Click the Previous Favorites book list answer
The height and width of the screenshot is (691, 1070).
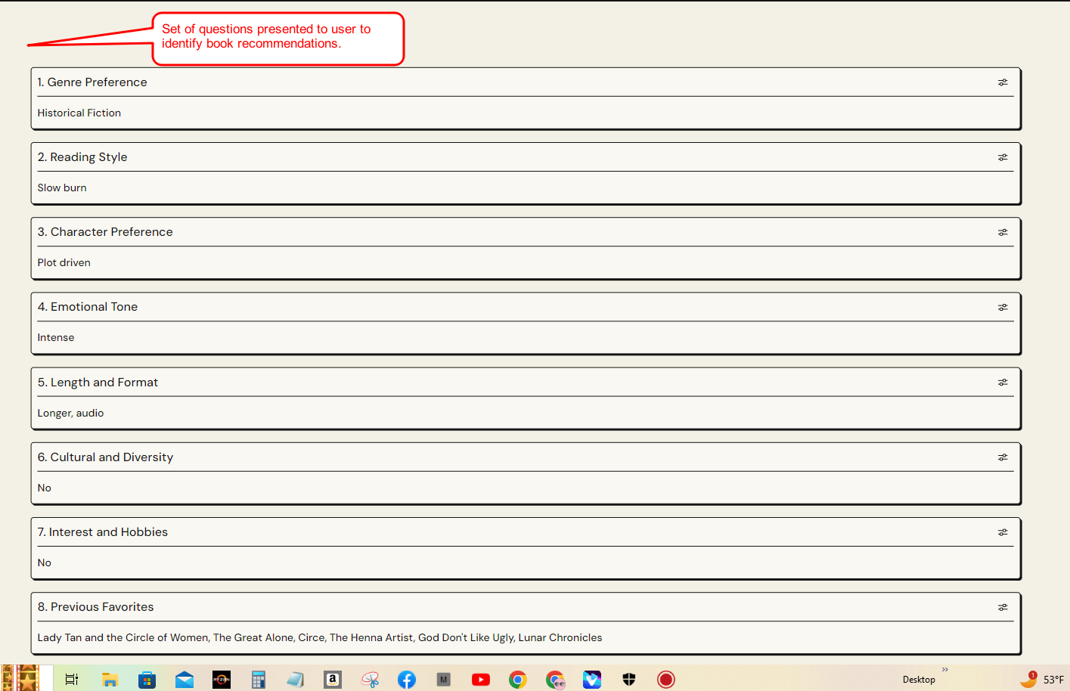click(320, 637)
